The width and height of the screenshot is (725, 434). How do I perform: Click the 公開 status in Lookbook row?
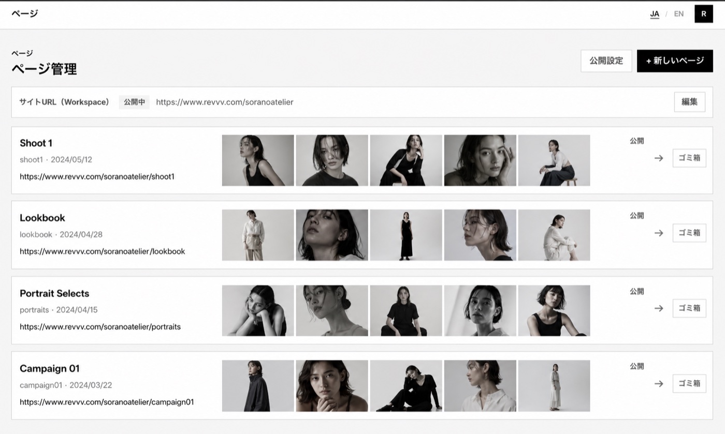pyautogui.click(x=637, y=216)
